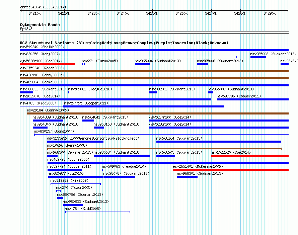Open nsv968163 (Sudmant2013) variant label

[117, 124]
